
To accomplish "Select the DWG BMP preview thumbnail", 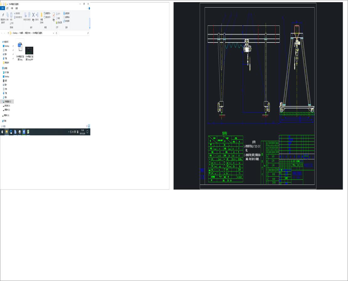I will 29,51.
